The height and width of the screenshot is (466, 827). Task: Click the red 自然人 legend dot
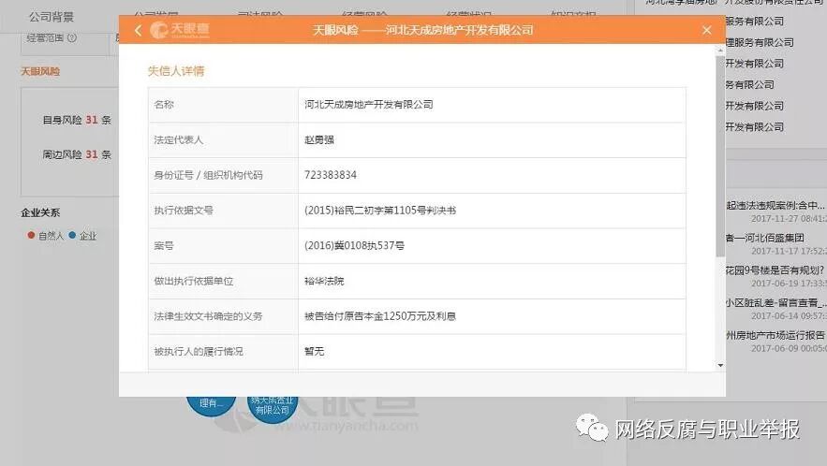click(x=31, y=235)
